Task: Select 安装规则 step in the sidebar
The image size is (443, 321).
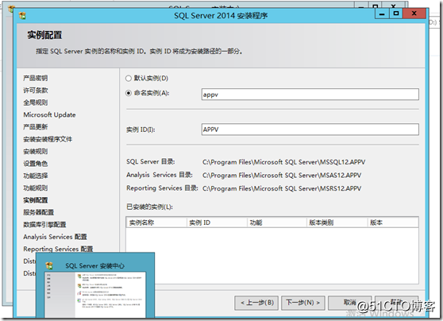Action: (x=36, y=151)
